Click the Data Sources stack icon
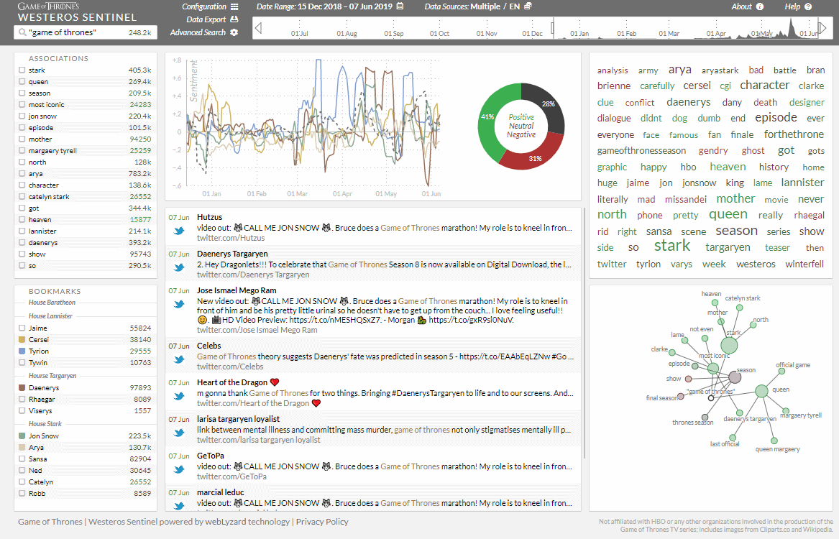Image resolution: width=839 pixels, height=539 pixels. 528,6
